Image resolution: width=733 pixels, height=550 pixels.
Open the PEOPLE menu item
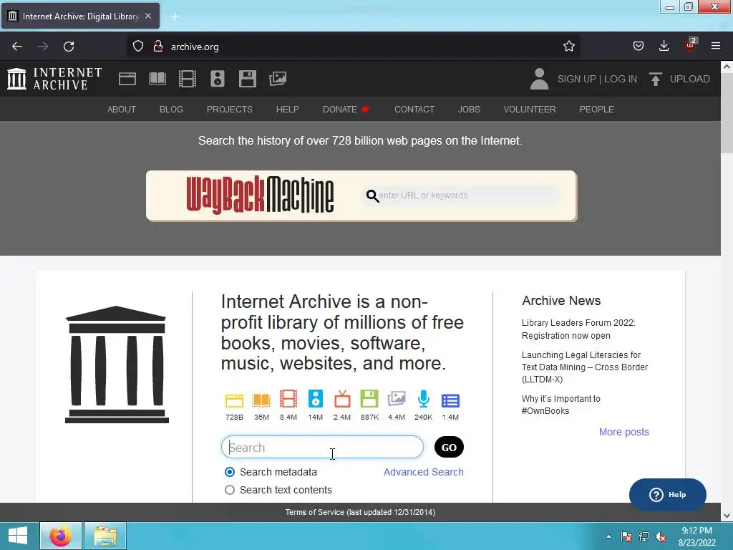596,110
